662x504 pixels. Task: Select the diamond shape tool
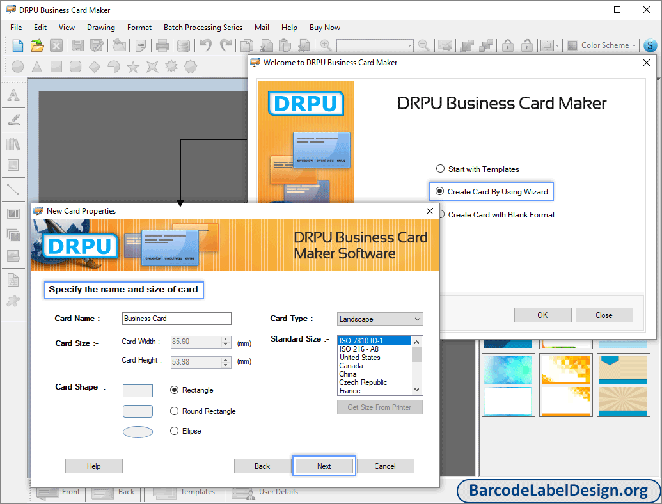95,67
